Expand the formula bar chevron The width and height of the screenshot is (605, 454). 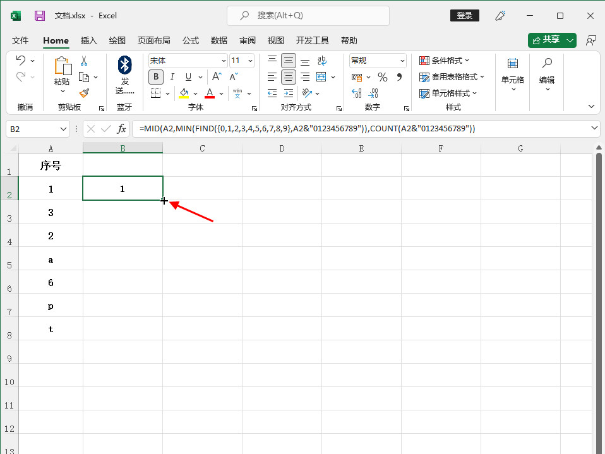(594, 128)
